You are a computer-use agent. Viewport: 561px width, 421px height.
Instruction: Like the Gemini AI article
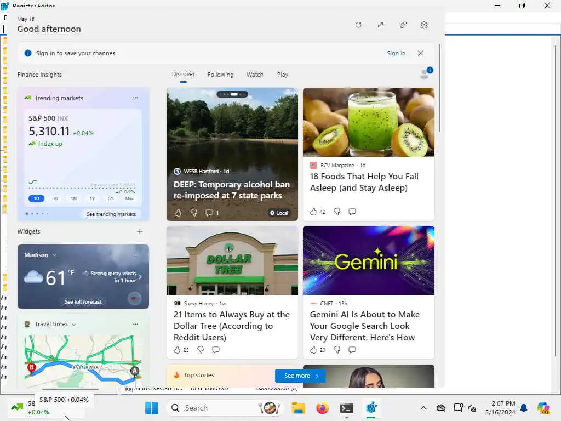coord(313,350)
